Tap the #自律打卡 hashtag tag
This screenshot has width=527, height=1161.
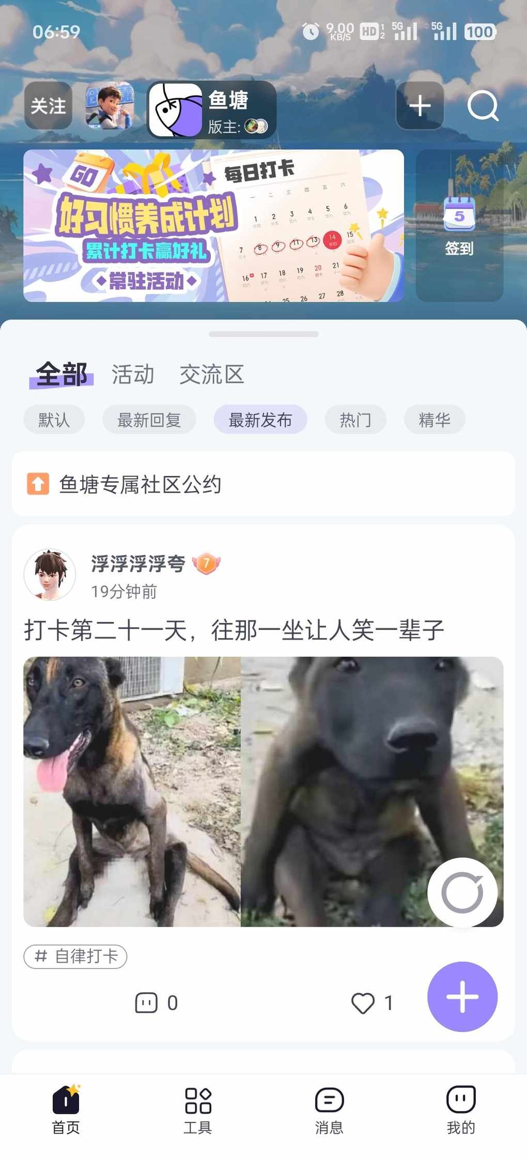tap(75, 956)
